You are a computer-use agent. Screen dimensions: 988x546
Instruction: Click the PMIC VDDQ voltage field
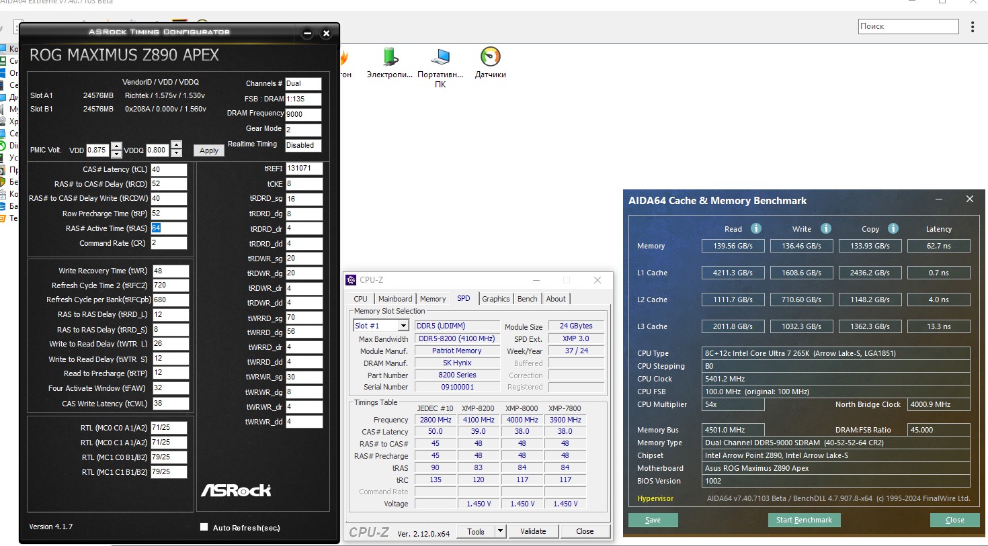click(x=158, y=150)
